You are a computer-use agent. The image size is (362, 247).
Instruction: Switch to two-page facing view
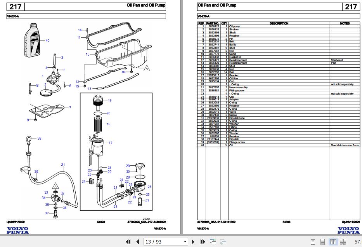[333, 242]
